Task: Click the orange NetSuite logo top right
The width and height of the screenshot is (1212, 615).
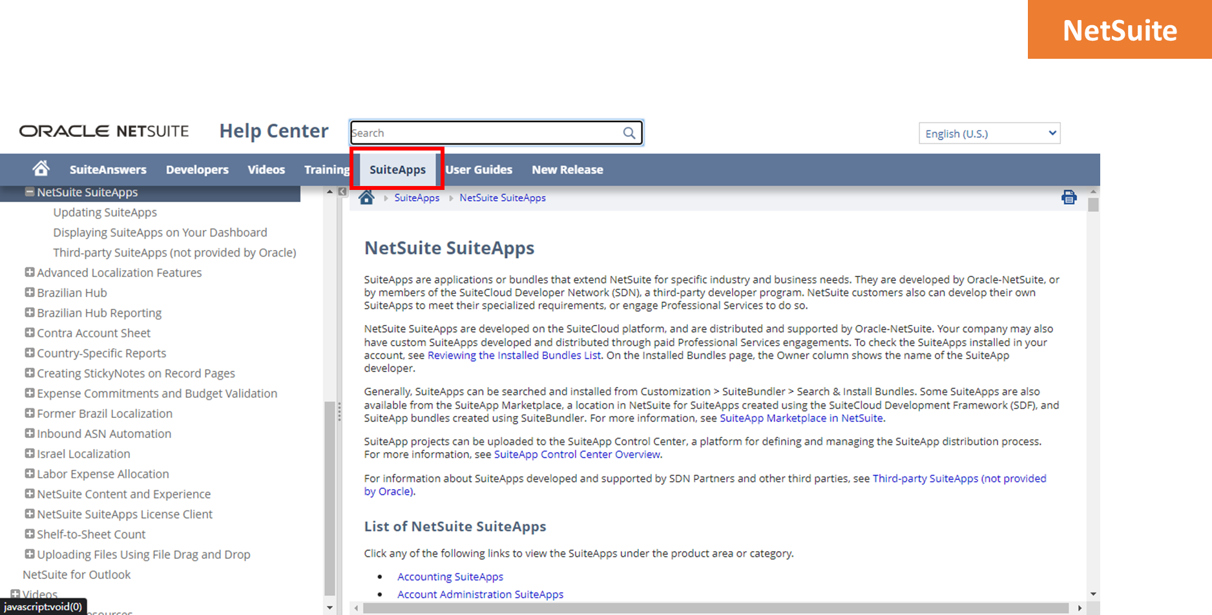Action: pos(1119,29)
